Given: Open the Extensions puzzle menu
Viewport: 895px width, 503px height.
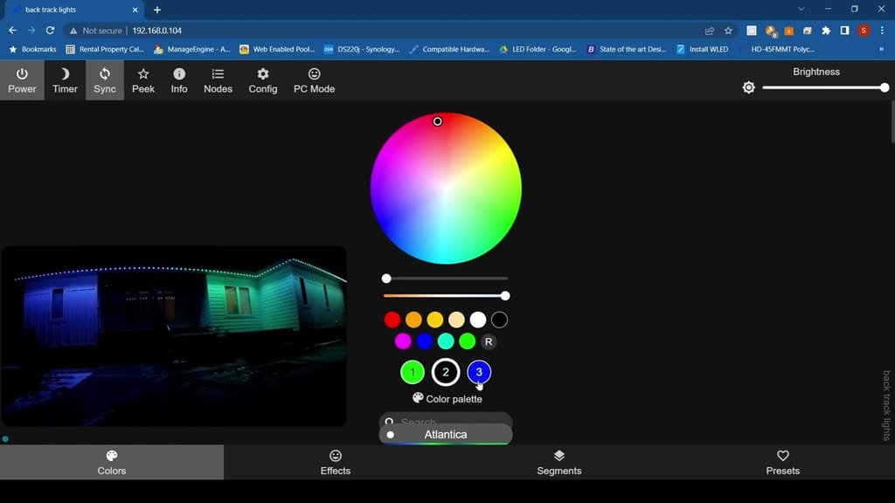Looking at the screenshot, I should pyautogui.click(x=826, y=31).
